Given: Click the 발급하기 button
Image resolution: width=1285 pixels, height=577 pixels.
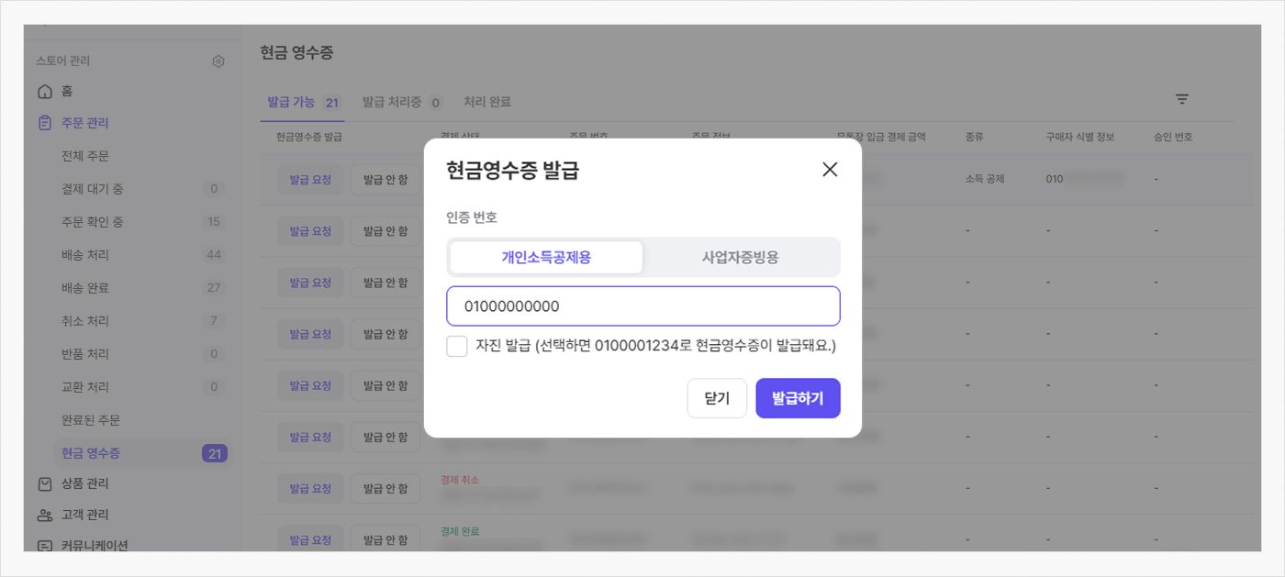Looking at the screenshot, I should click(x=798, y=398).
